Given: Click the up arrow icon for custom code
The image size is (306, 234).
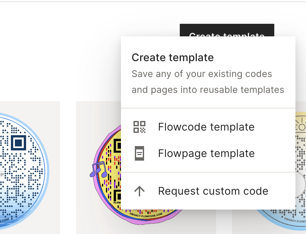Looking at the screenshot, I should [139, 191].
